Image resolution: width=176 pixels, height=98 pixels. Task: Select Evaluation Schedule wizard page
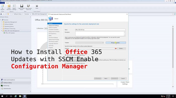pyautogui.click(x=53, y=29)
